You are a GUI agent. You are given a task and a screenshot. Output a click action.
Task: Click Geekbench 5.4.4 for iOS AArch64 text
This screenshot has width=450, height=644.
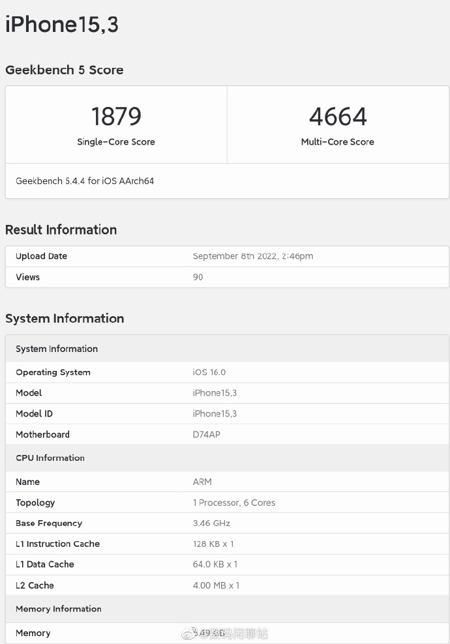(x=85, y=181)
